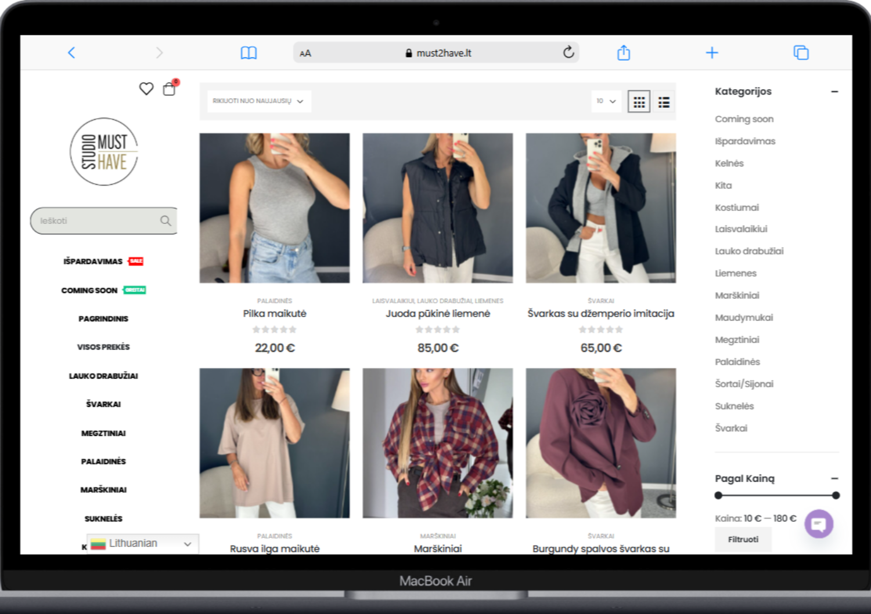Open the shopping cart bag icon
Screen dimensions: 871x614
169,89
